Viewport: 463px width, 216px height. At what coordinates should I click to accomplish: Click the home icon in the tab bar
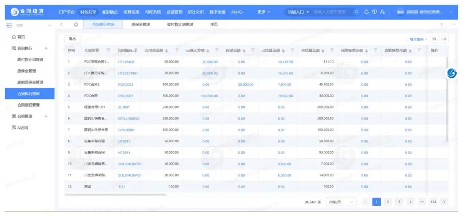(76, 24)
